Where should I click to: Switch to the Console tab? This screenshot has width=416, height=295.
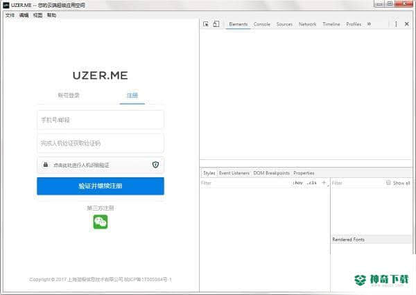point(262,24)
